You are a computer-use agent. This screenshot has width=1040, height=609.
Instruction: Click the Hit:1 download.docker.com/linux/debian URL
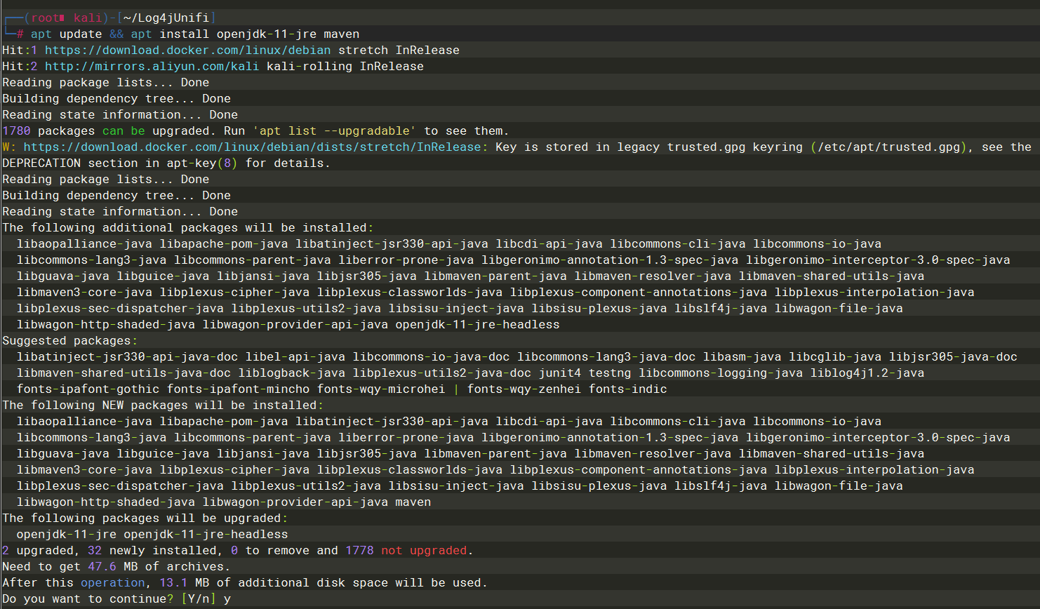[188, 50]
